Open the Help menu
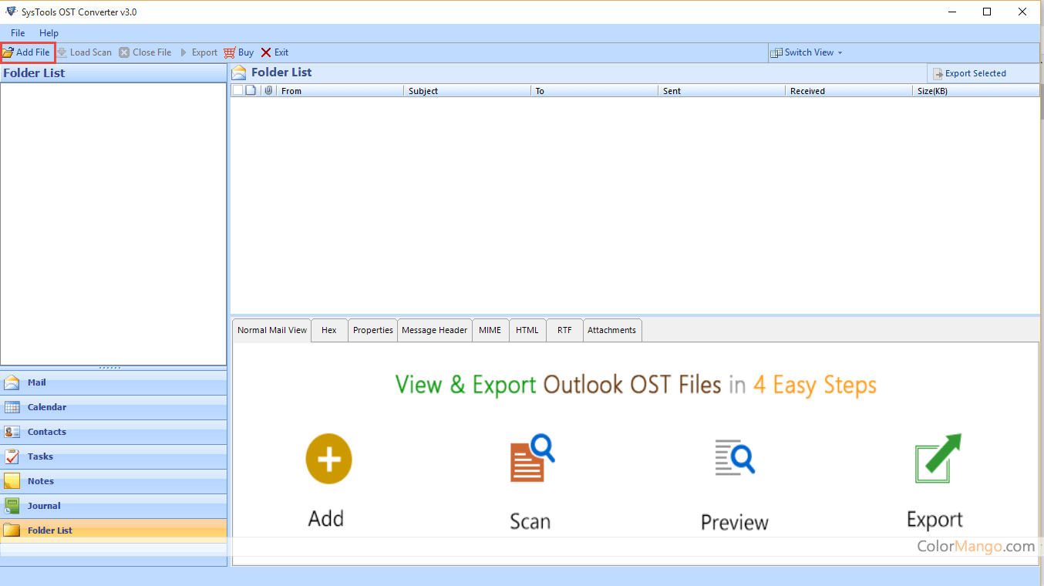The height and width of the screenshot is (586, 1044). [x=49, y=33]
